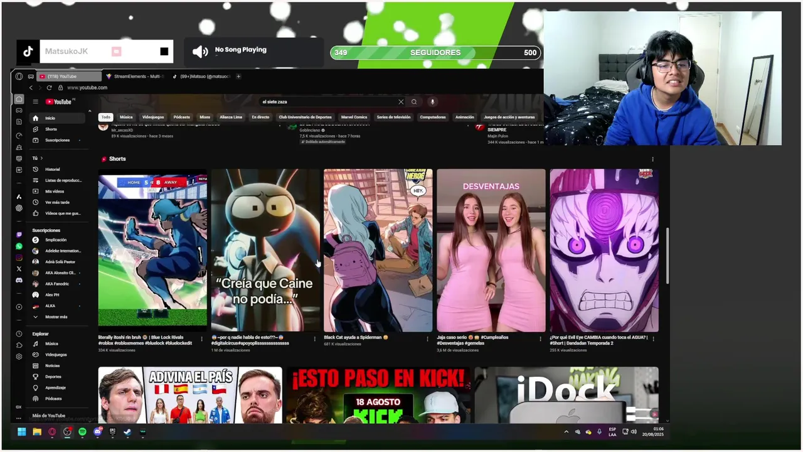Screen dimensions: 803x452
Task: Open Videos que me gustan liked list
Action: click(57, 213)
